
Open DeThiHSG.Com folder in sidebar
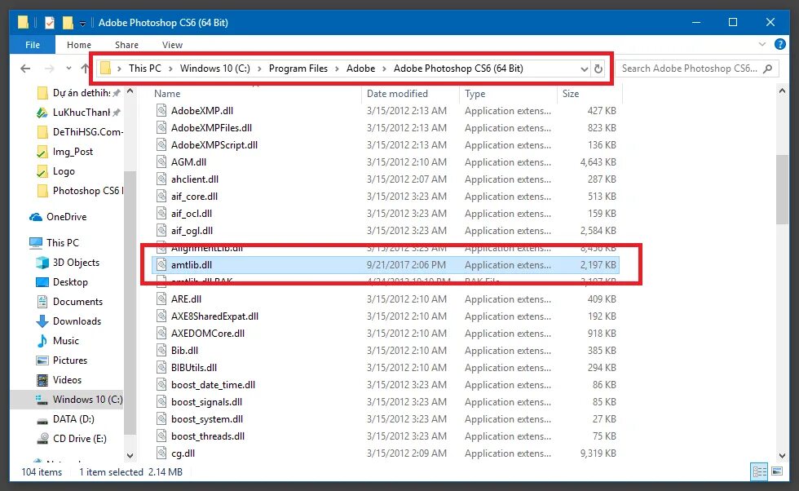pos(80,132)
